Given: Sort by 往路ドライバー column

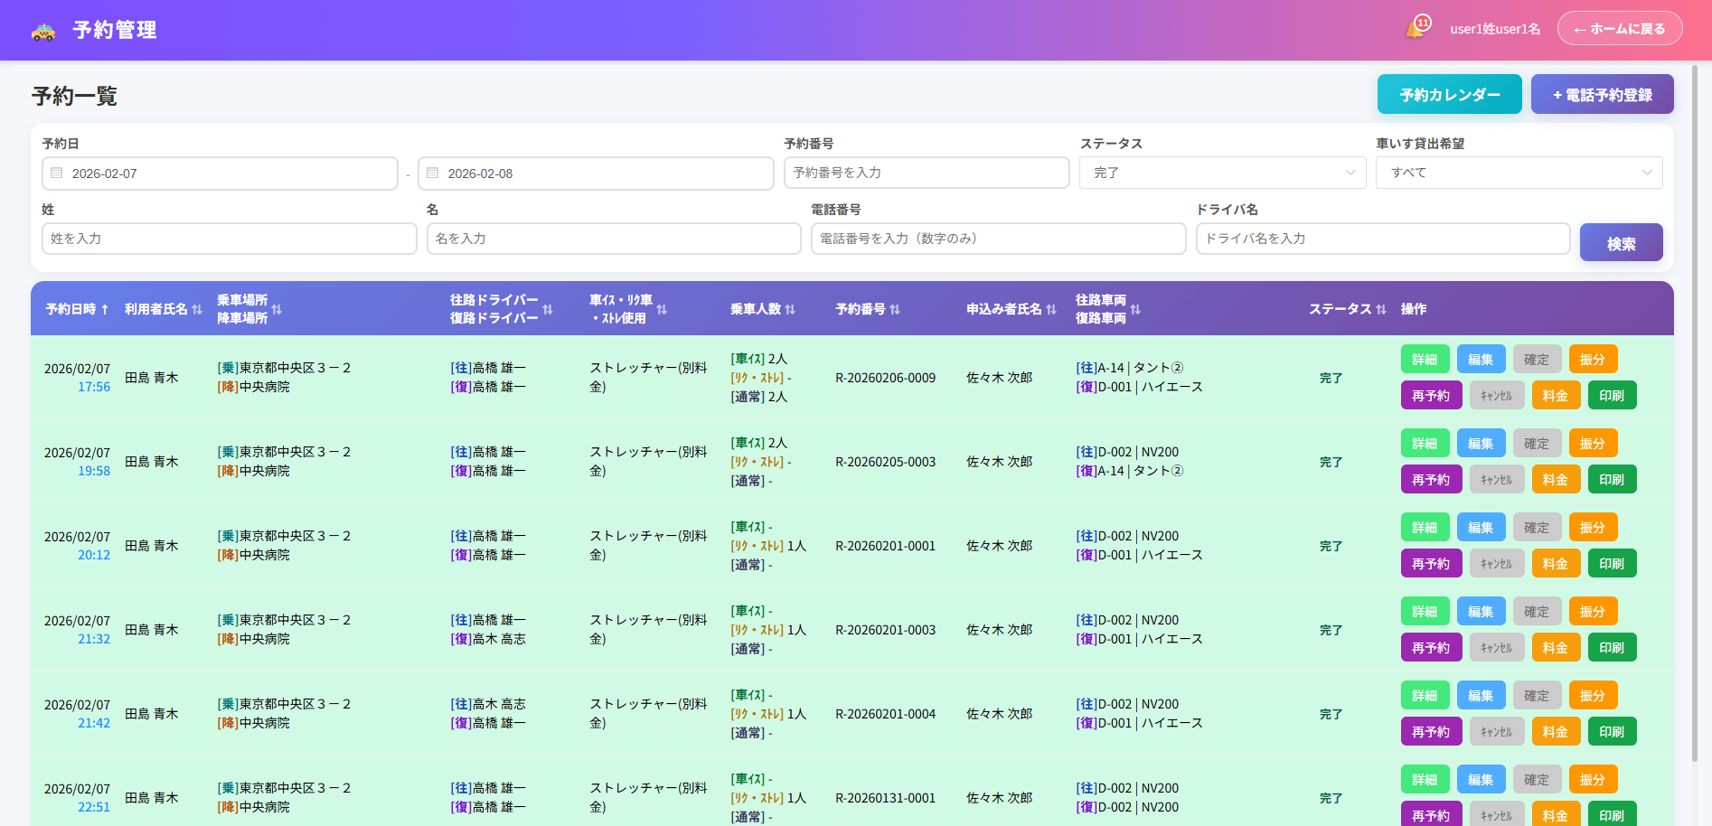Looking at the screenshot, I should tap(548, 309).
